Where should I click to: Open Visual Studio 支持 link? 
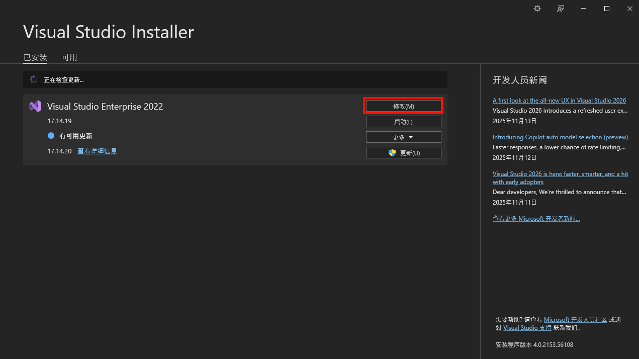pos(527,327)
